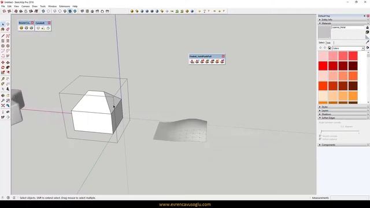Close the Curviloft floating toolbar
Screen dimensions: 370x208
click(49, 23)
